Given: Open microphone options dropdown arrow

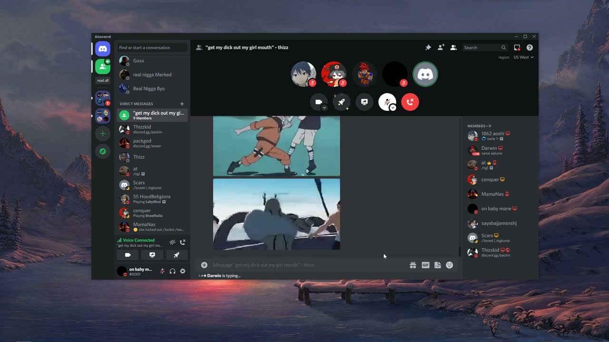Looking at the screenshot, I should click(393, 108).
